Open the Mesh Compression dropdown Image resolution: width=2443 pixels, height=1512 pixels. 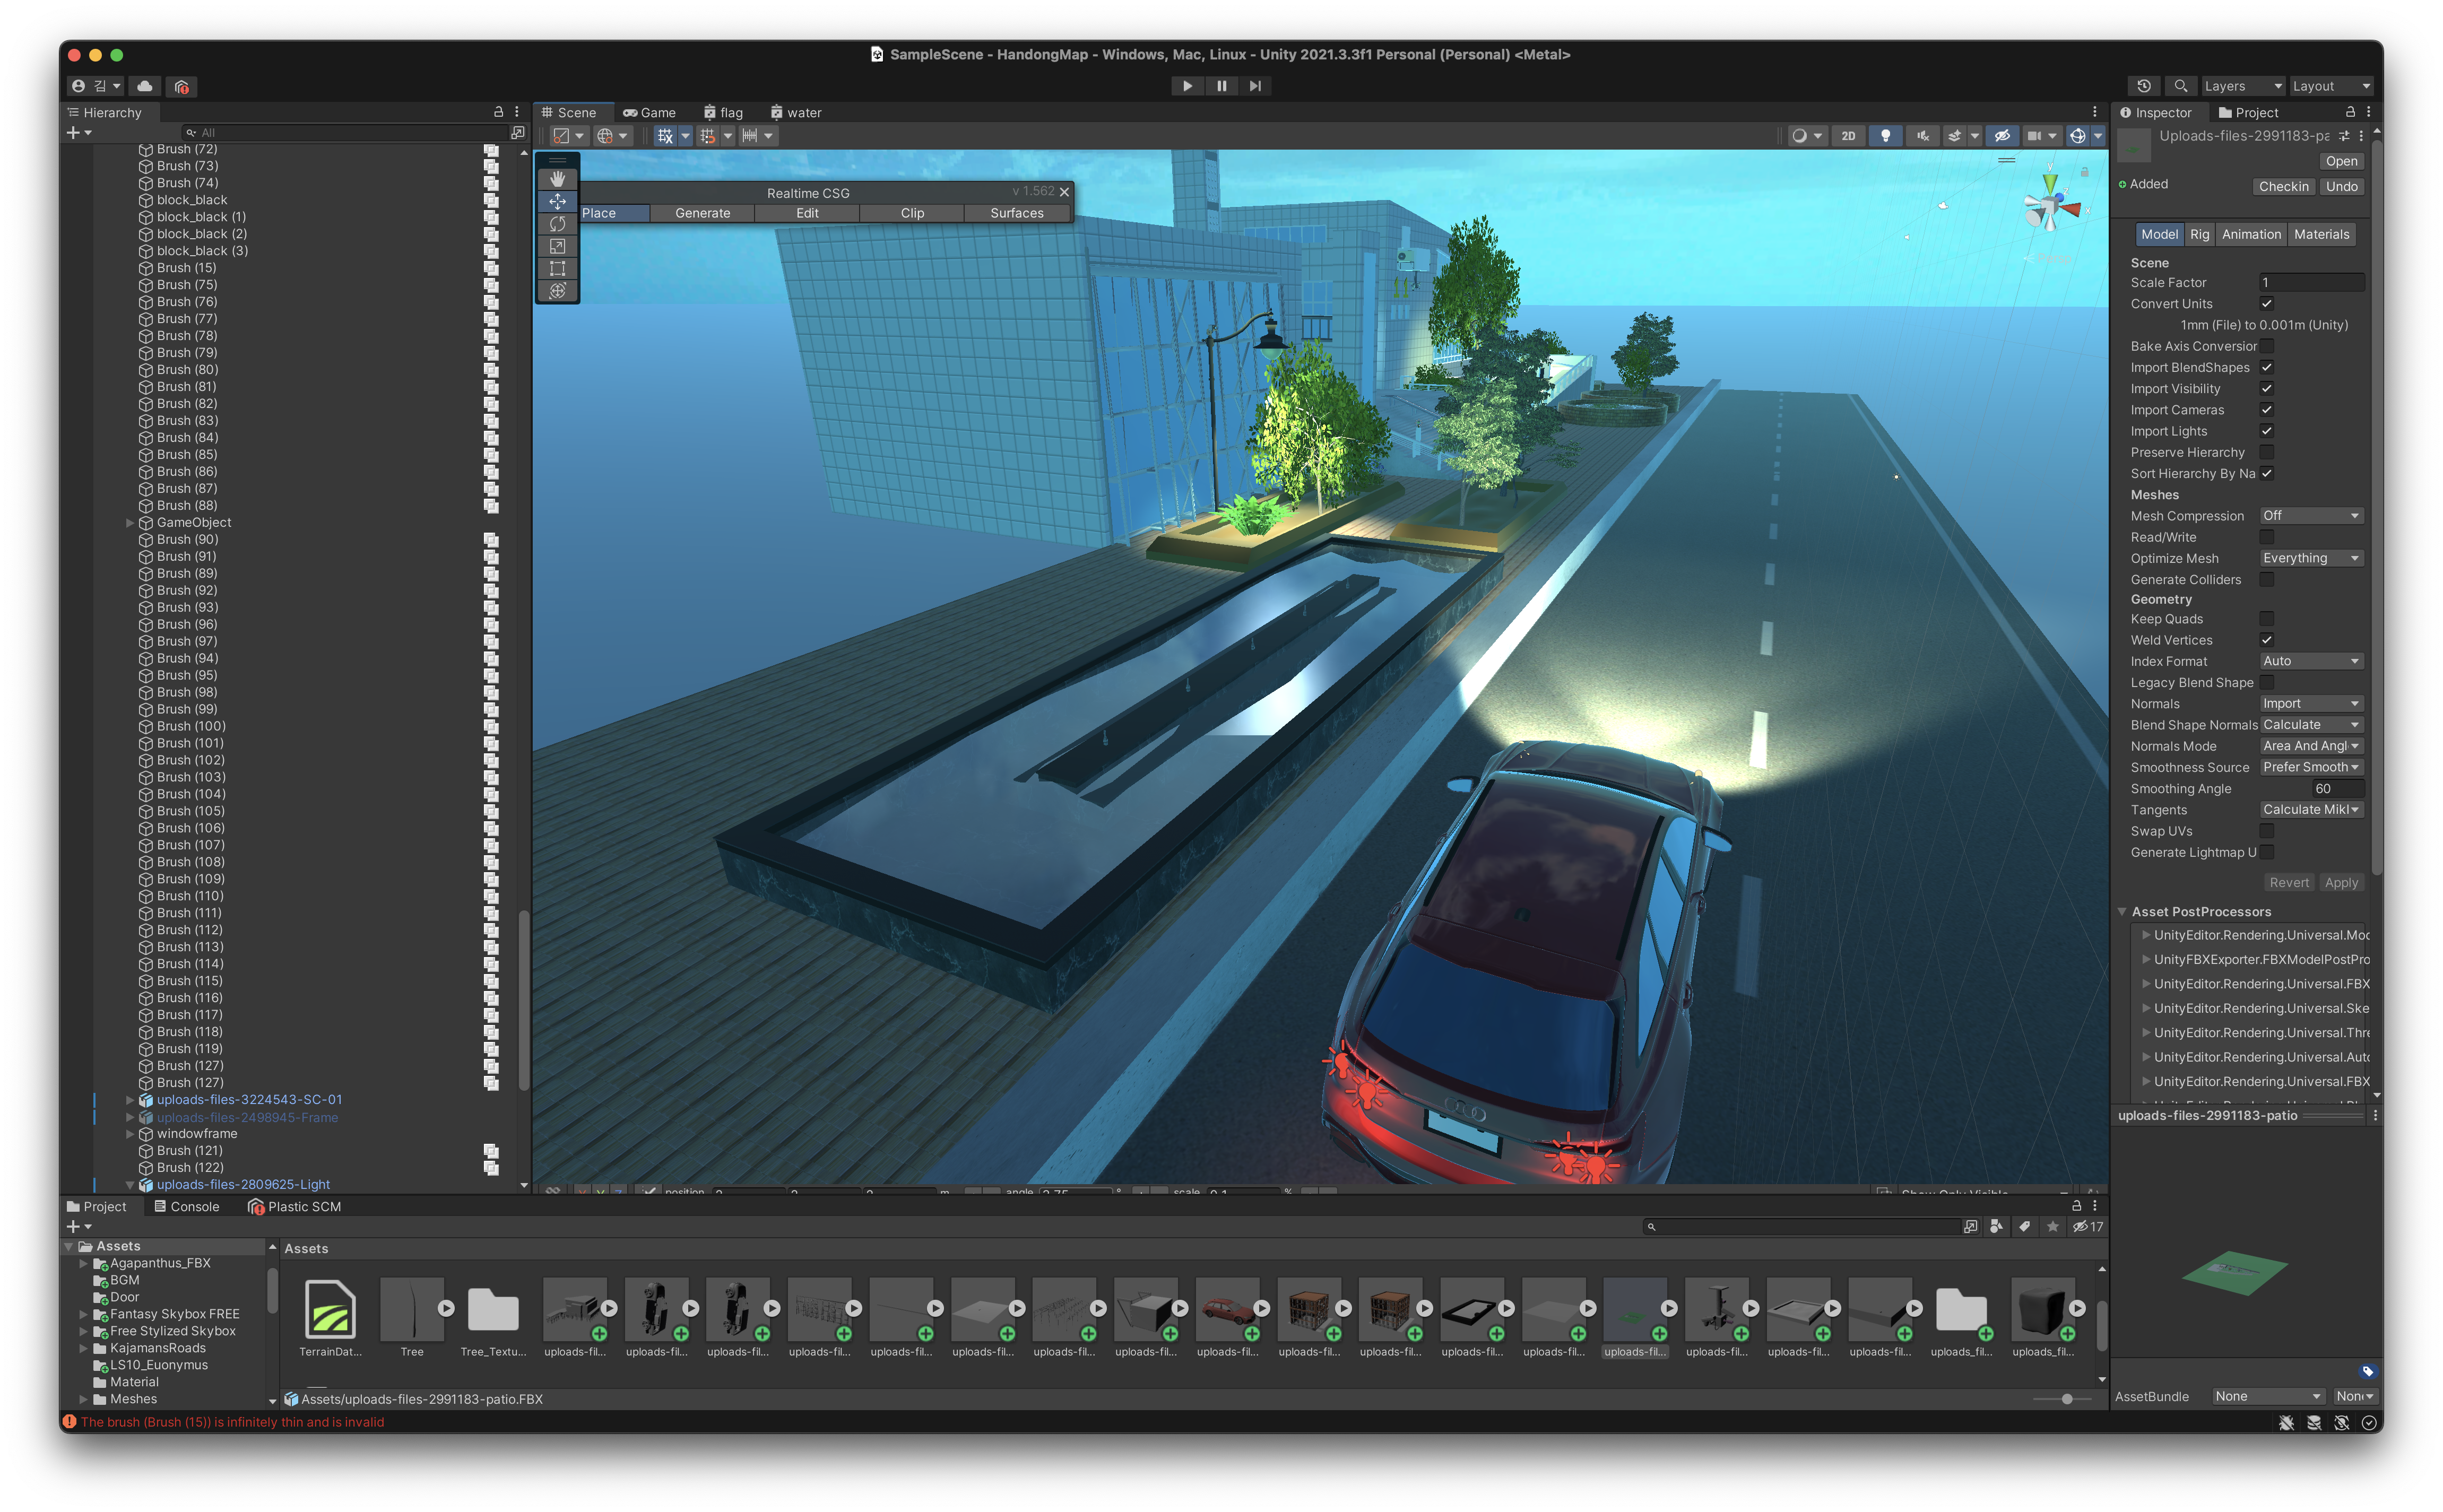(2311, 516)
